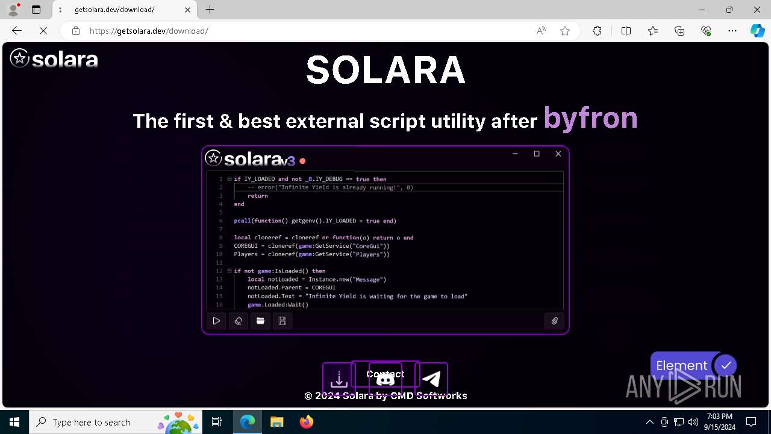Open the Extensions puzzle icon
This screenshot has width=771, height=434.
coord(597,31)
